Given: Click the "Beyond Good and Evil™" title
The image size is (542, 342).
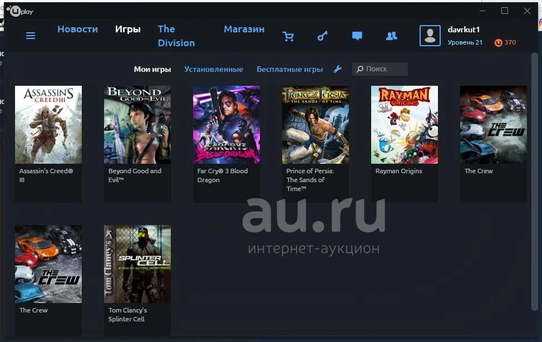Looking at the screenshot, I should click(x=135, y=175).
